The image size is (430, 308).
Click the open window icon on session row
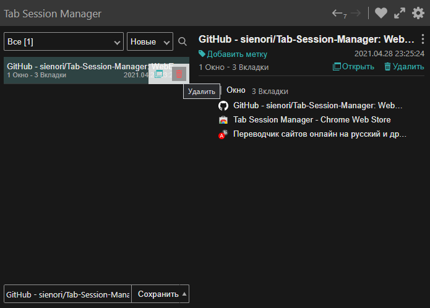pyautogui.click(x=159, y=74)
